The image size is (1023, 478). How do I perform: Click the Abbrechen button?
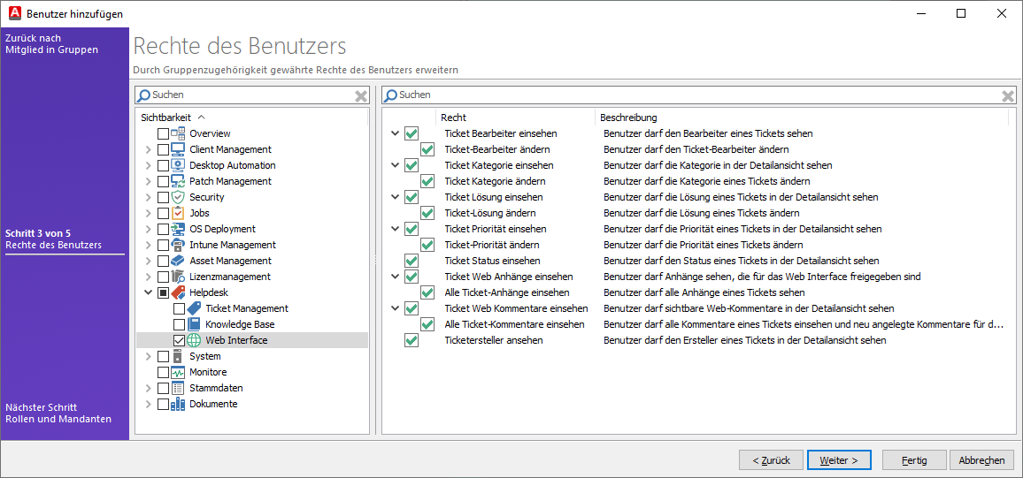point(982,459)
